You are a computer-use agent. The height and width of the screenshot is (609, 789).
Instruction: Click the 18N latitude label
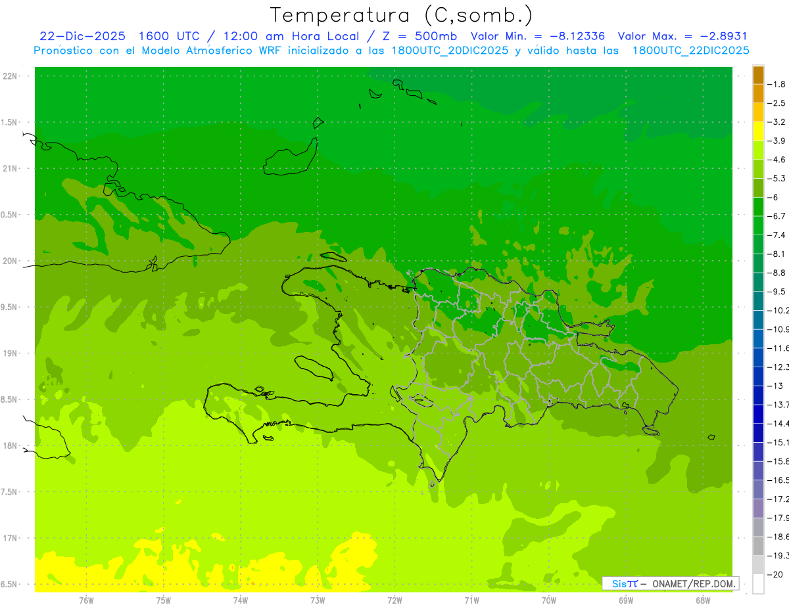[x=11, y=445]
